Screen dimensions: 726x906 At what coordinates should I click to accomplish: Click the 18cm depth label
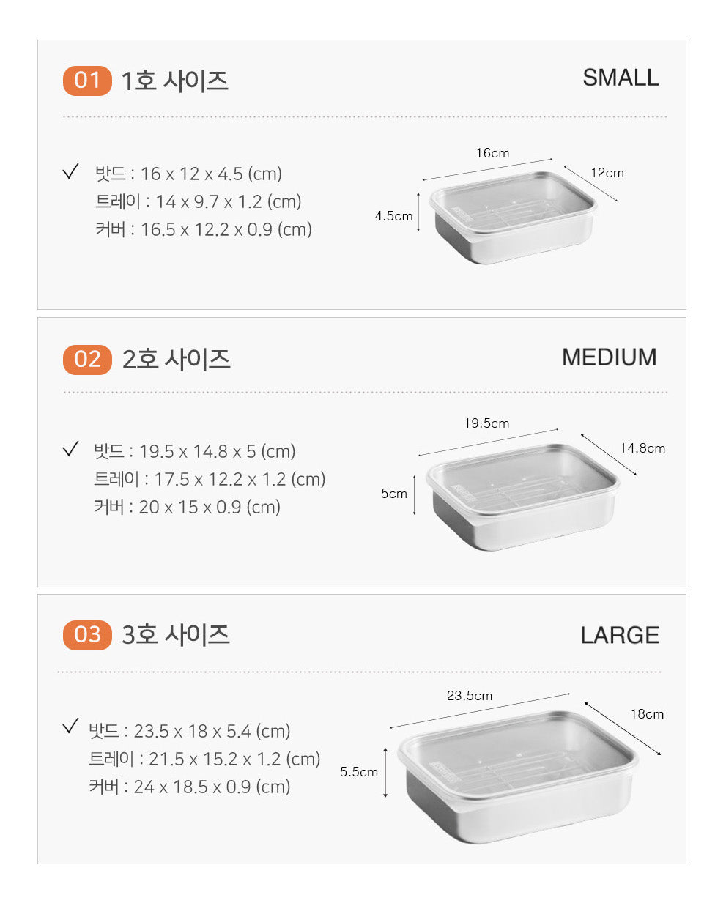click(647, 714)
